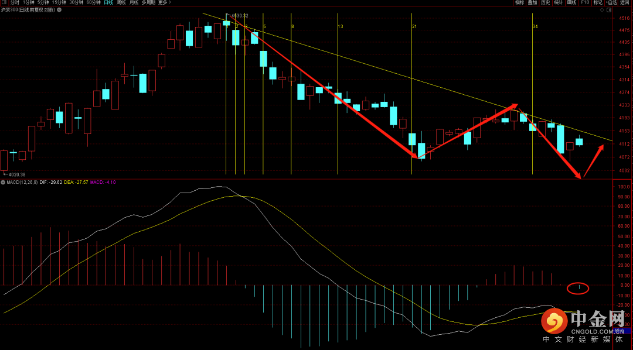
Task: Click the panel layout icon at top-left
Action: pyautogui.click(x=5, y=3)
